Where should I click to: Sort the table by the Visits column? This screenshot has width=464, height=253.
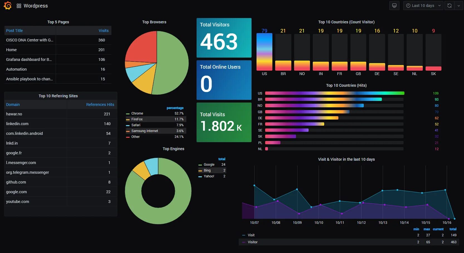[x=104, y=31]
